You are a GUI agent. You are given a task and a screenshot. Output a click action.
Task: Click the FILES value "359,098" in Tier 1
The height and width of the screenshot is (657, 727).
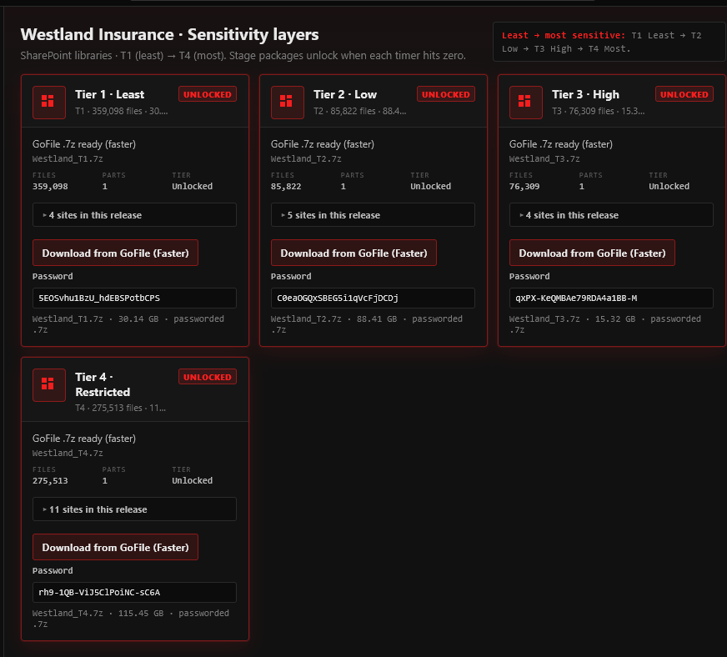(50, 187)
